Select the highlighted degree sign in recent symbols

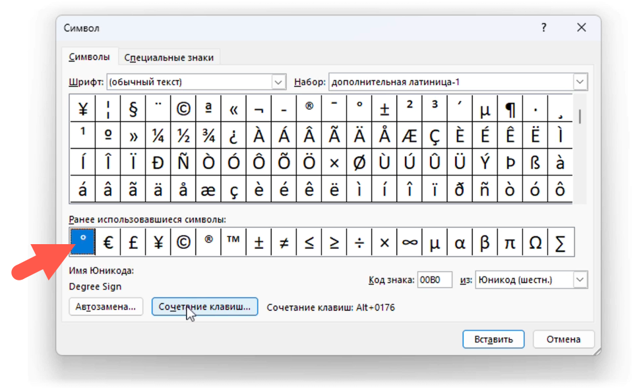(83, 242)
